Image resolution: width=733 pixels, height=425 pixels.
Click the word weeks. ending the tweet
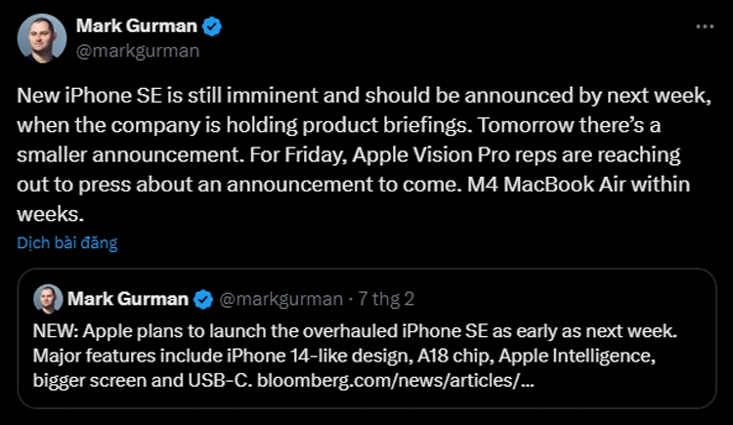[51, 214]
